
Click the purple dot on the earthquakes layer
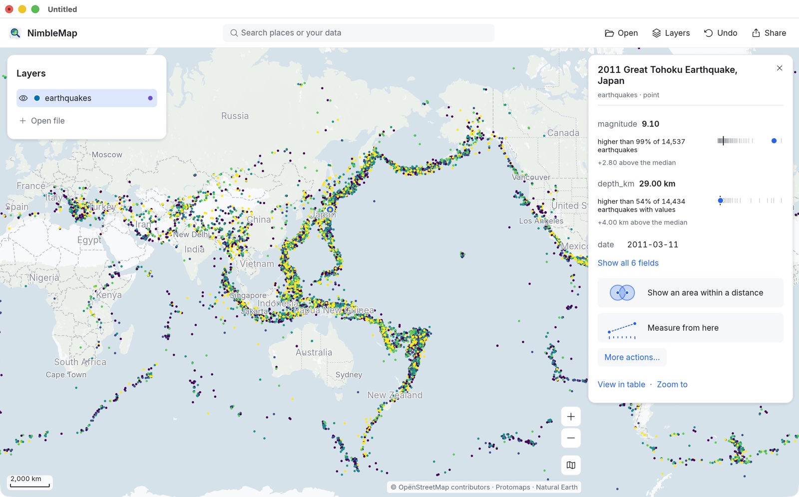pyautogui.click(x=150, y=98)
